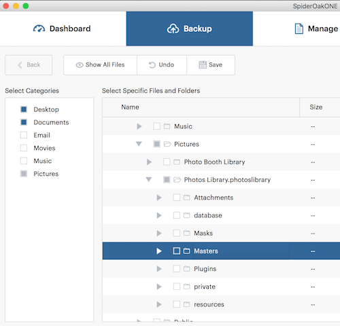This screenshot has width=340, height=326.
Task: Check the Music folder checkbox in file tree
Action: 157,126
